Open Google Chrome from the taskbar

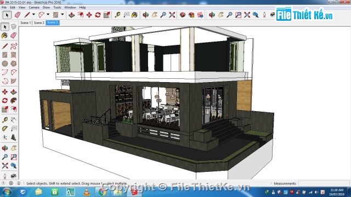[x=103, y=192]
